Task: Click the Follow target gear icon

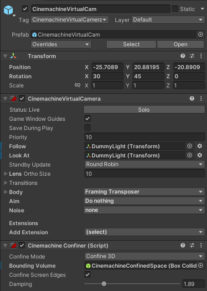Action: pyautogui.click(x=200, y=146)
